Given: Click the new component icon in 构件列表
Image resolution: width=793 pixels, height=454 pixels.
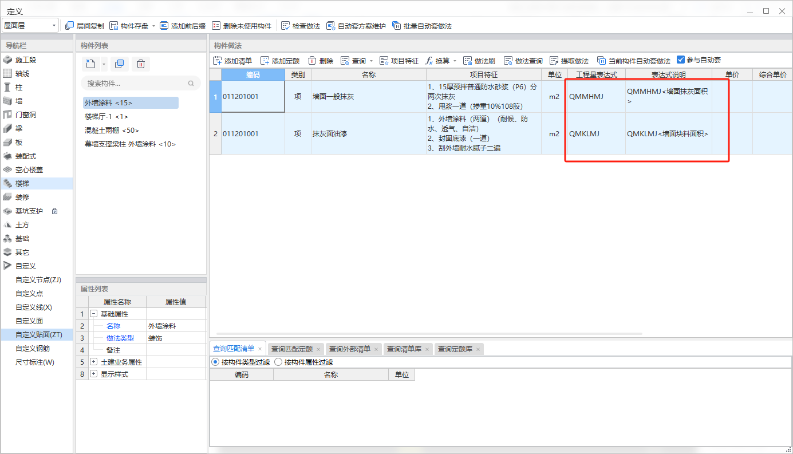Looking at the screenshot, I should coord(90,64).
